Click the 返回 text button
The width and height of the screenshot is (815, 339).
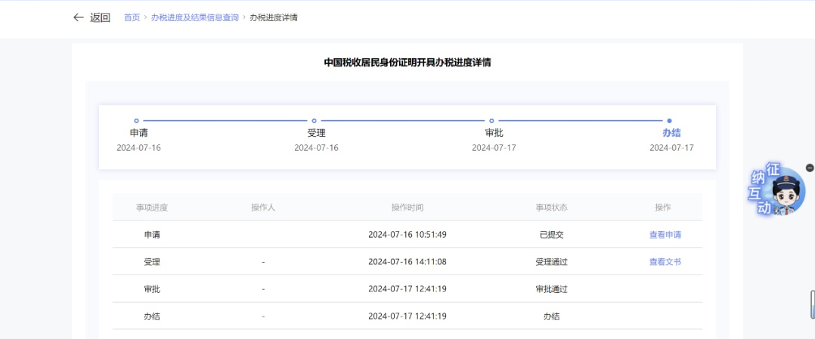tap(100, 17)
